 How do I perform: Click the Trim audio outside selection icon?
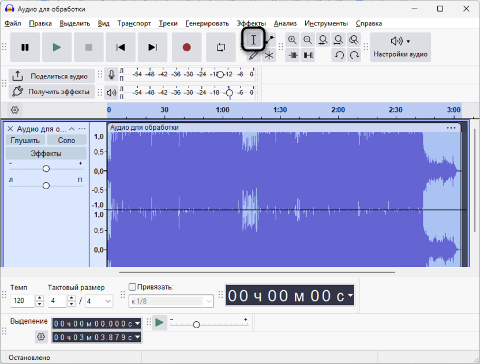(294, 55)
